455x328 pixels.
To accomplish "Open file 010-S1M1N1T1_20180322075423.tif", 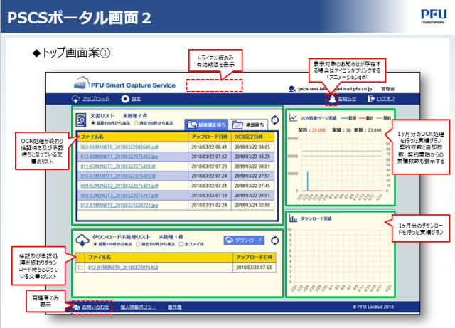I will (118, 176).
